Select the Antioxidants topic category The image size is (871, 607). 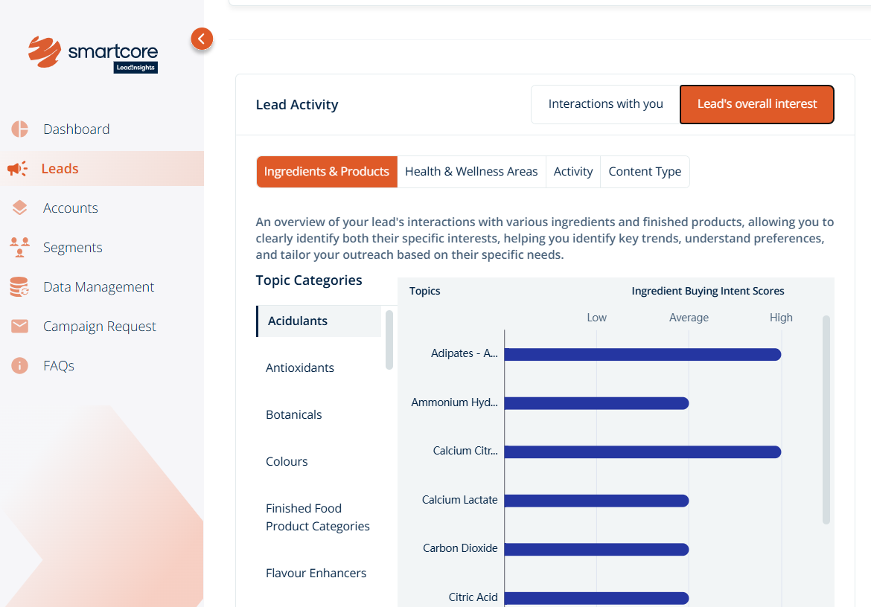(x=300, y=367)
